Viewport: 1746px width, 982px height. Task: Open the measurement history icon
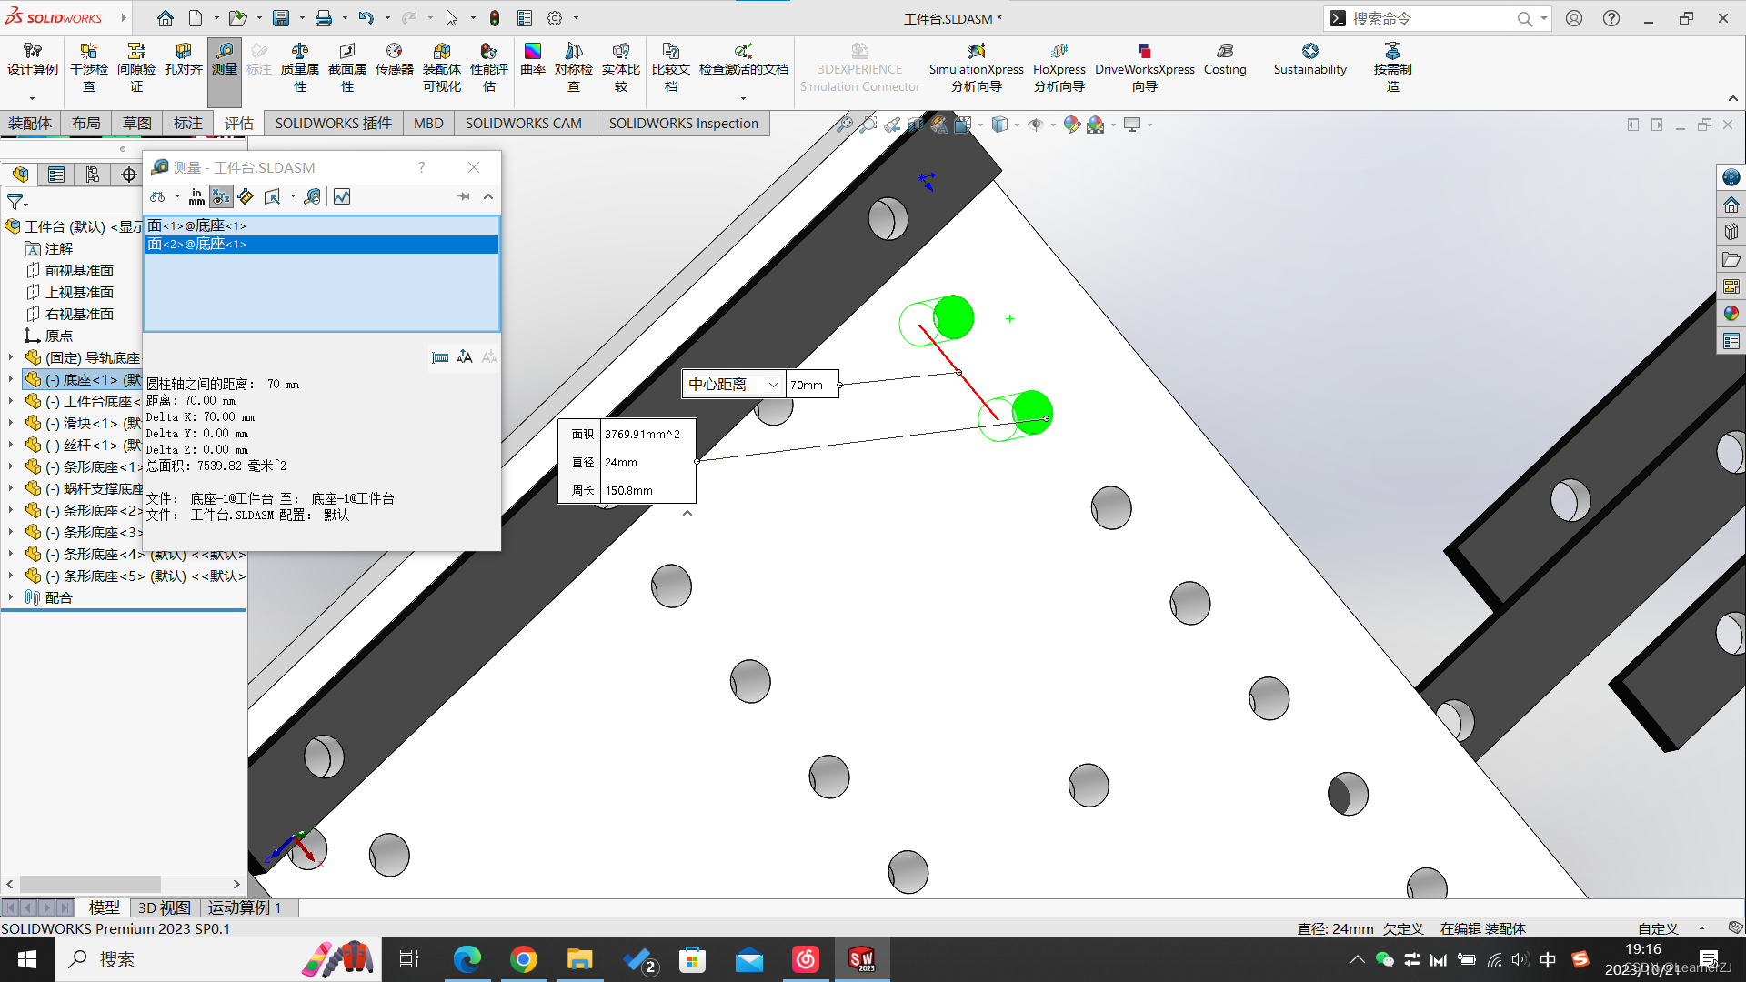[x=312, y=196]
